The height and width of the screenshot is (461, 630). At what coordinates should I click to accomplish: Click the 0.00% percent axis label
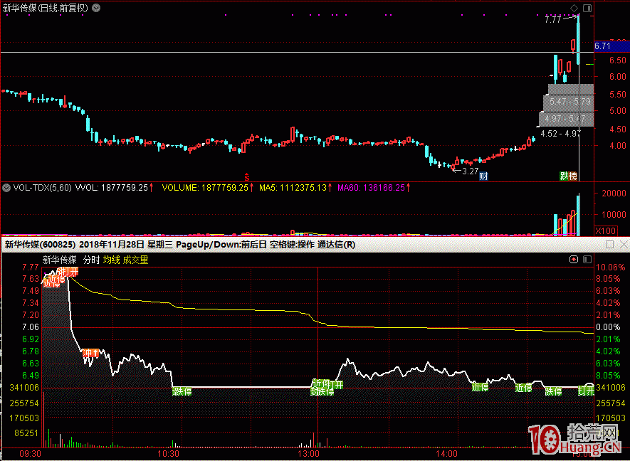(x=608, y=327)
